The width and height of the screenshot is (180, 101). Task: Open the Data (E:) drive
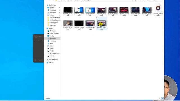tap(51, 56)
